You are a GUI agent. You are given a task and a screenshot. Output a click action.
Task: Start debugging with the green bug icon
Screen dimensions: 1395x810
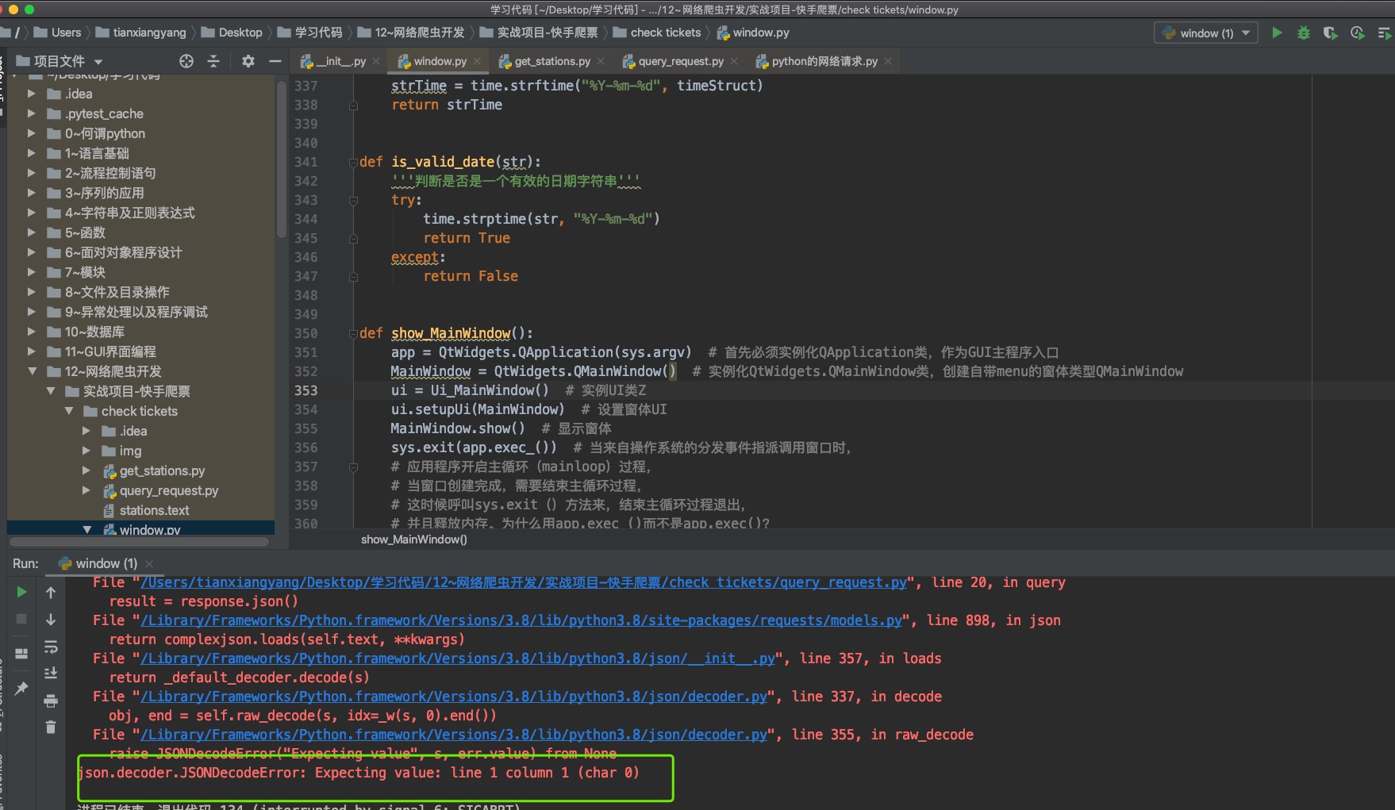click(1304, 33)
